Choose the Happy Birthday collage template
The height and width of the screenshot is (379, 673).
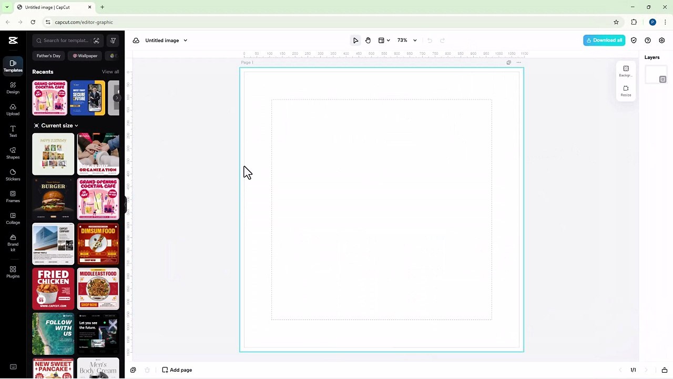tap(53, 154)
